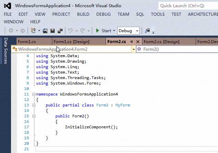Image resolution: width=218 pixels, height=153 pixels.
Task: Click the public Form2() constructor declaration
Action: point(72,116)
